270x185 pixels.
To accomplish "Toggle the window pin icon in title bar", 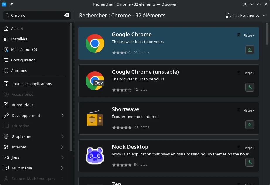I will (11, 4).
